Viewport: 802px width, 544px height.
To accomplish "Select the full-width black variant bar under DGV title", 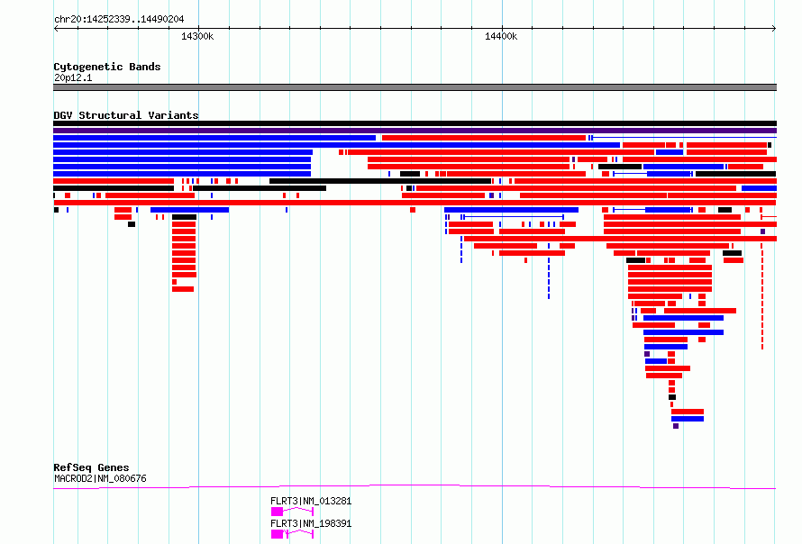I will [x=415, y=123].
